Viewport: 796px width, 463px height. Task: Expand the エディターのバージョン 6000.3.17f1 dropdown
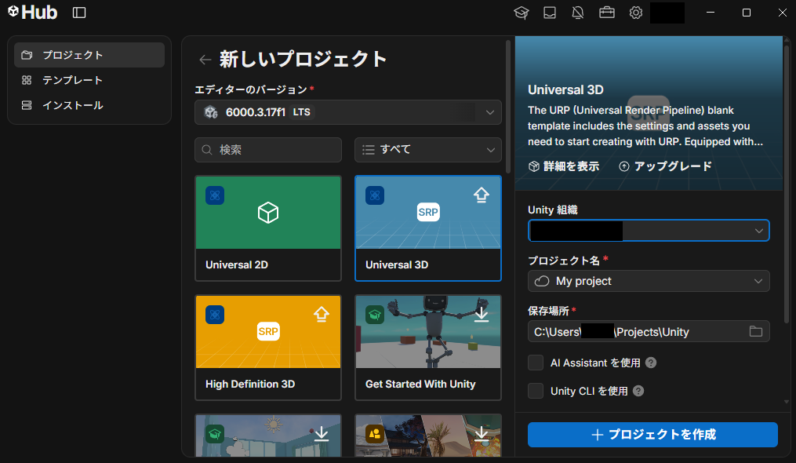pyautogui.click(x=348, y=112)
